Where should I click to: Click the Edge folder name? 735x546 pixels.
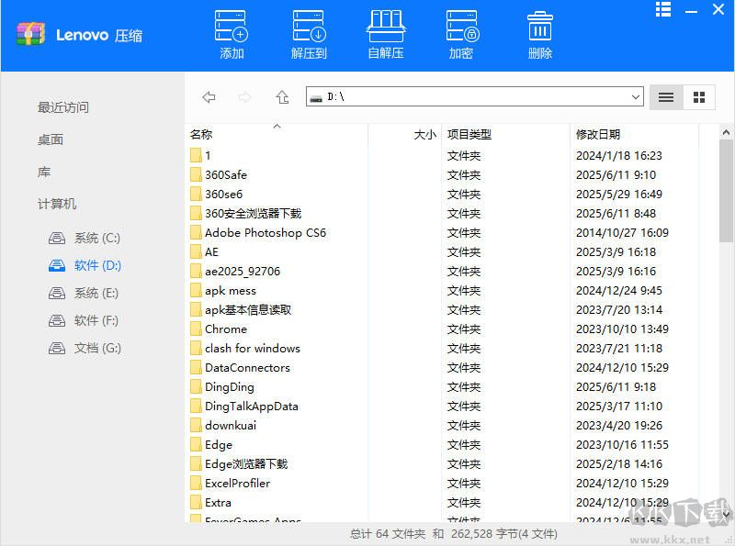tap(219, 445)
